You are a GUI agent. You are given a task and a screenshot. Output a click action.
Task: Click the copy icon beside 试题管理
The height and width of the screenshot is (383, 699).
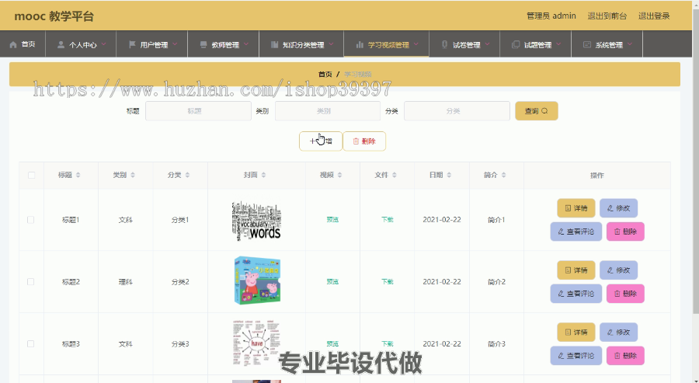click(x=516, y=44)
